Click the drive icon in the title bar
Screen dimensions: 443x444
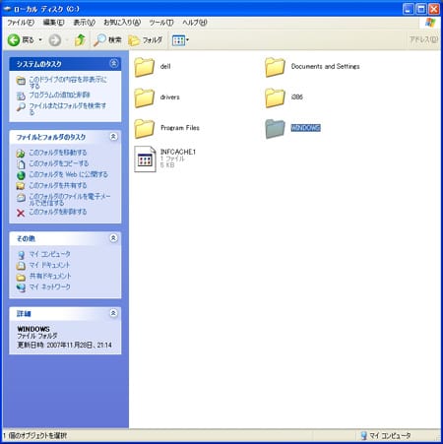[x=7, y=9]
